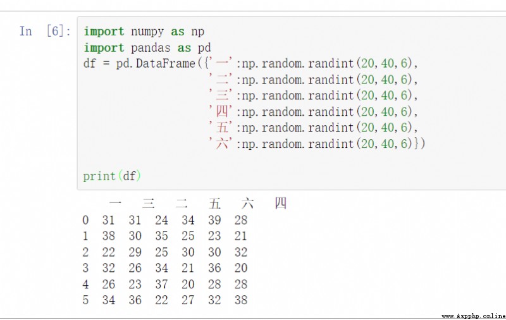Screen dimensions: 506x320
Task: Click the '二' dictionary key in code
Action: [221, 79]
